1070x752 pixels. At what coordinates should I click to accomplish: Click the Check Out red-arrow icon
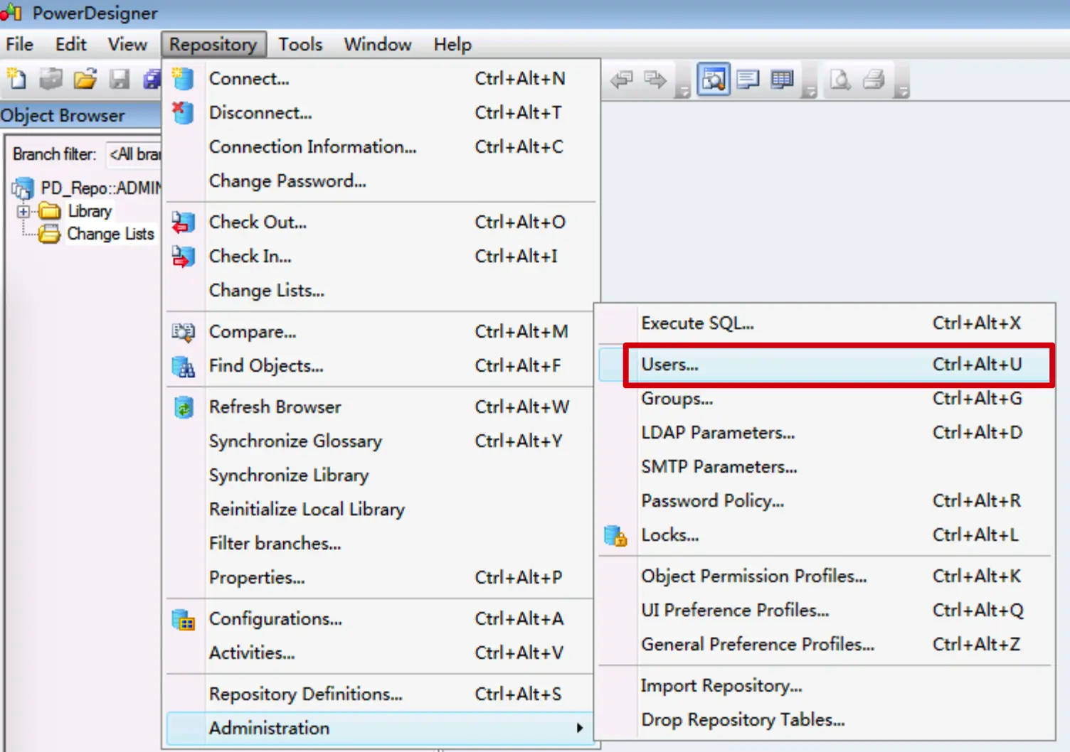(x=183, y=222)
